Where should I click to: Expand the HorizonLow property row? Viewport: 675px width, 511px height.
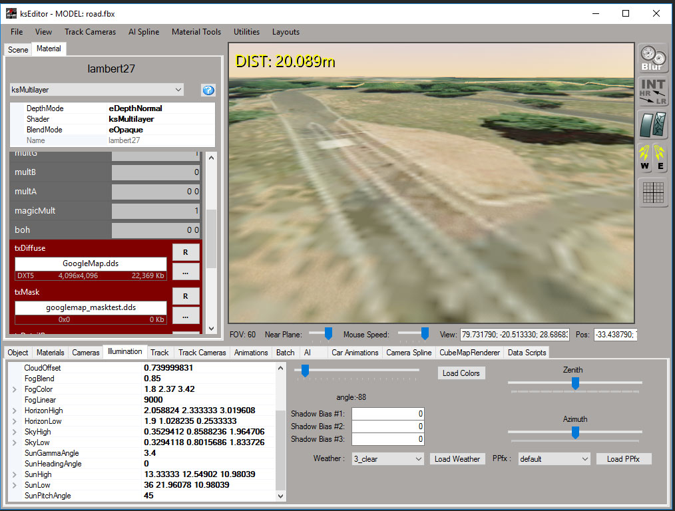15,422
